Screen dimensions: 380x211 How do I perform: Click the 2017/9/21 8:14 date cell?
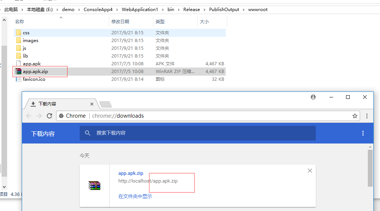pyautogui.click(x=128, y=79)
